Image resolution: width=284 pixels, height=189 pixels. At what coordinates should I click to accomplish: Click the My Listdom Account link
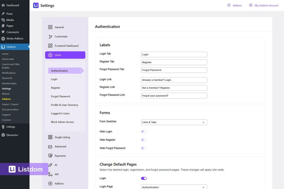pyautogui.click(x=263, y=5)
